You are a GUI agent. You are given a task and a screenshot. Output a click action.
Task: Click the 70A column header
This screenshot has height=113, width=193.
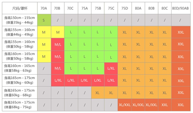pos(44,8)
